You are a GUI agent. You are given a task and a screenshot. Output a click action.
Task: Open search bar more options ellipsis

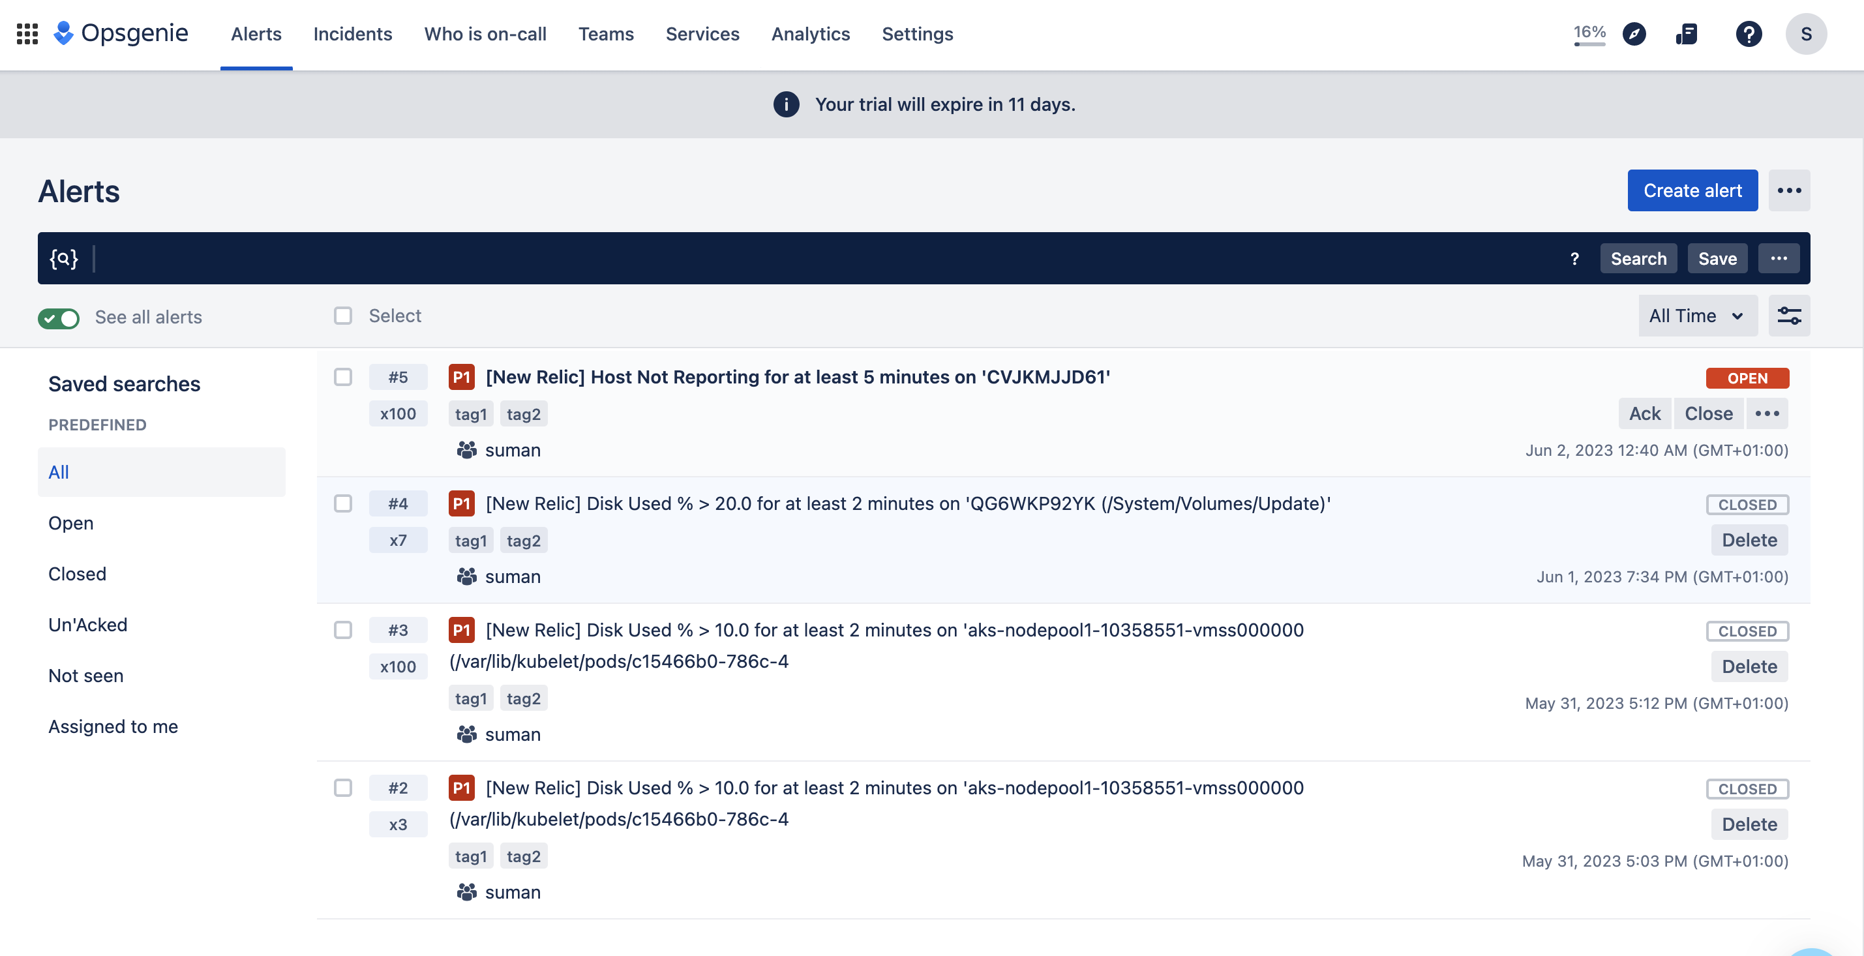point(1779,258)
